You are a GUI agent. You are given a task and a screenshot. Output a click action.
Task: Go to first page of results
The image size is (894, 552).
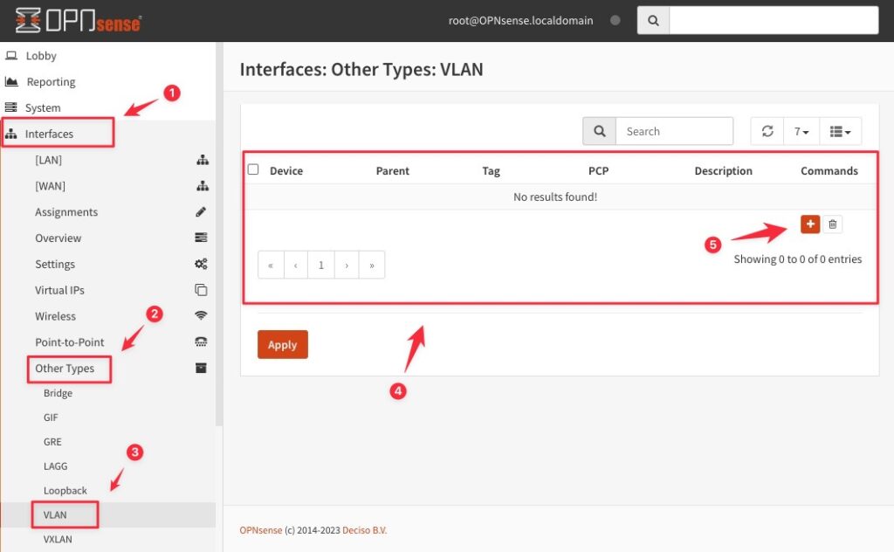point(271,266)
